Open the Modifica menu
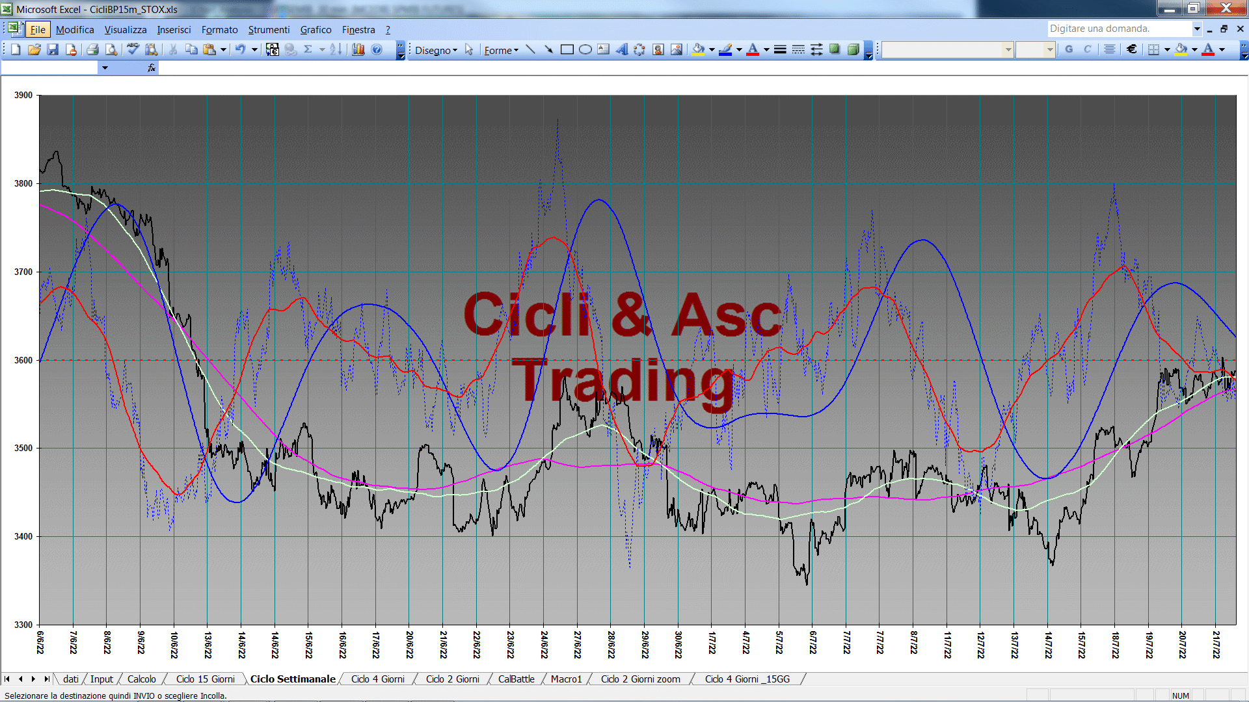Viewport: 1249px width, 702px height. coord(75,29)
